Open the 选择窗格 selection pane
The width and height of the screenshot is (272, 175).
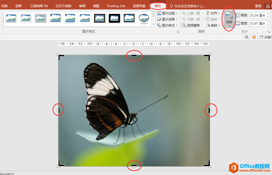coord(191,25)
